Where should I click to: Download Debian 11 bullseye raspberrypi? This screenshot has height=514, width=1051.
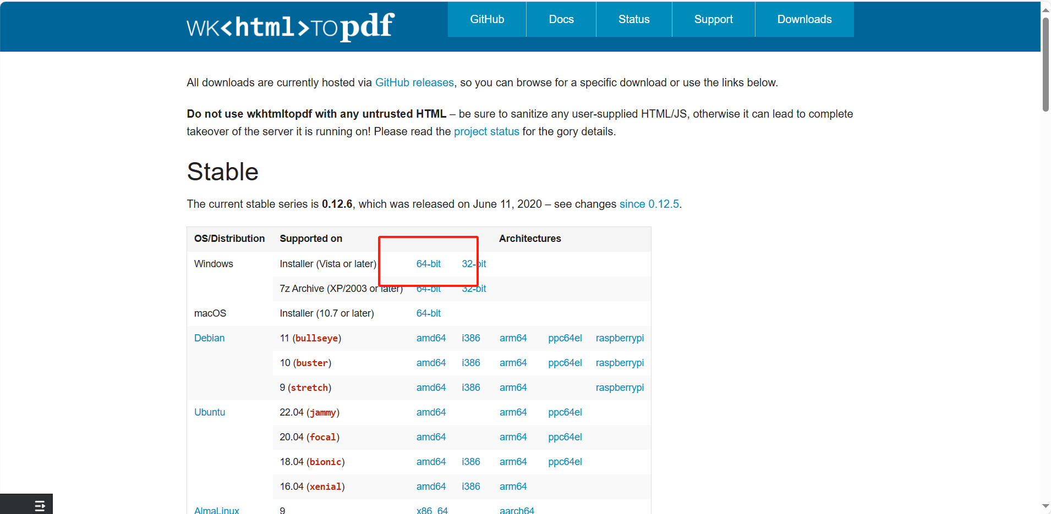pos(620,338)
